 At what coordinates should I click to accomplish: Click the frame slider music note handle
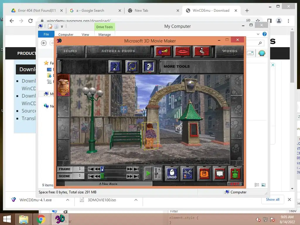tap(102, 169)
